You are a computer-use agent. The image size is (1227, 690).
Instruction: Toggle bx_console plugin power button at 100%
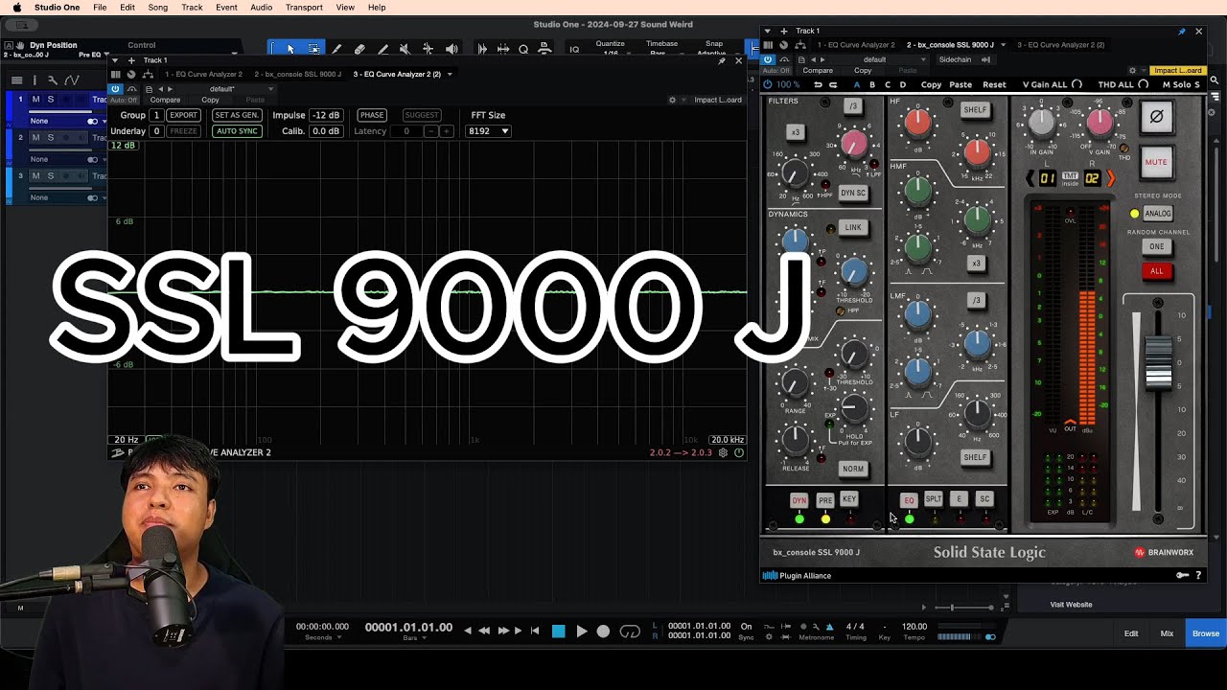point(768,84)
